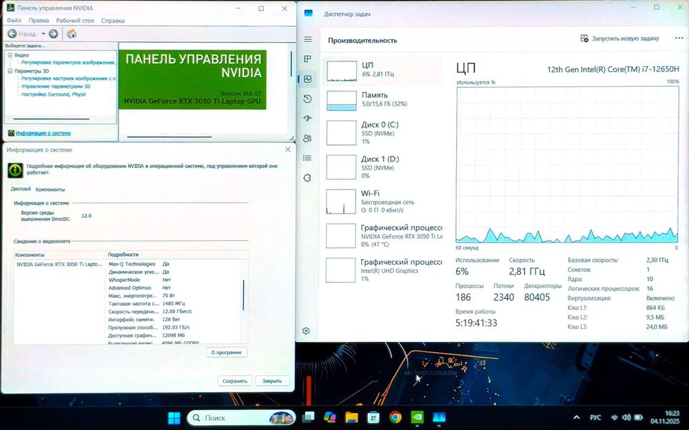Collapse the Видео tree node
Screen dimensions: 689x430
coord(10,55)
